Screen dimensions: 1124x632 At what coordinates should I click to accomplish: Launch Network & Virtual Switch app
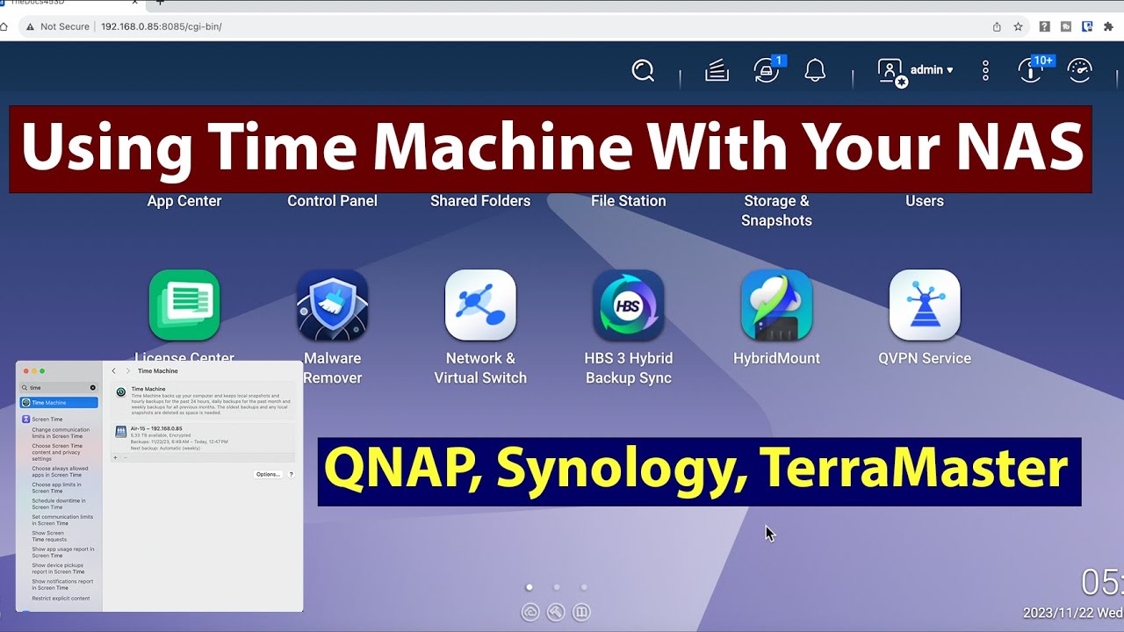coord(480,305)
